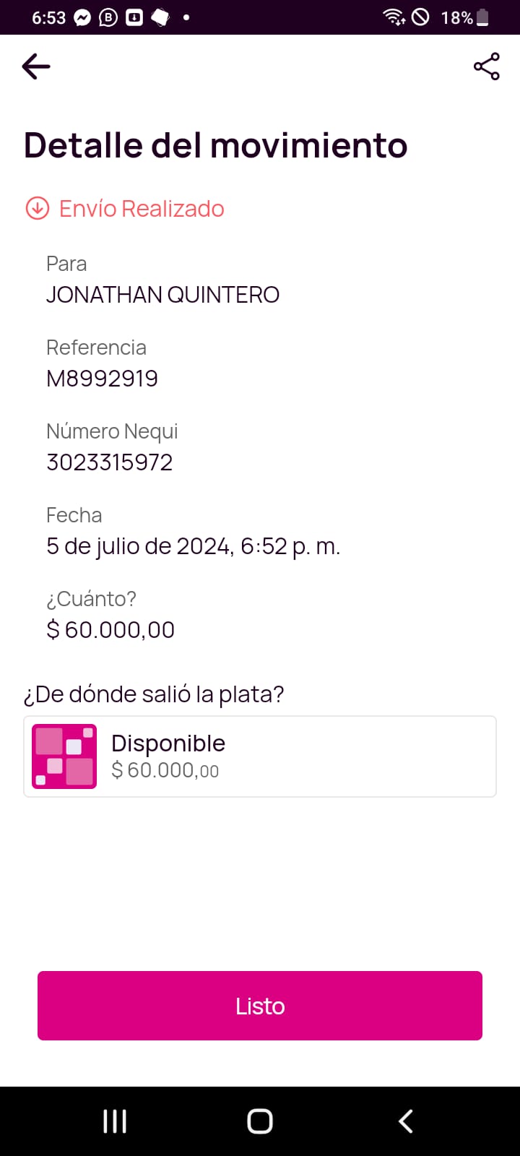The height and width of the screenshot is (1156, 520).
Task: Tap the pink Disponible pocket icon
Action: click(64, 756)
